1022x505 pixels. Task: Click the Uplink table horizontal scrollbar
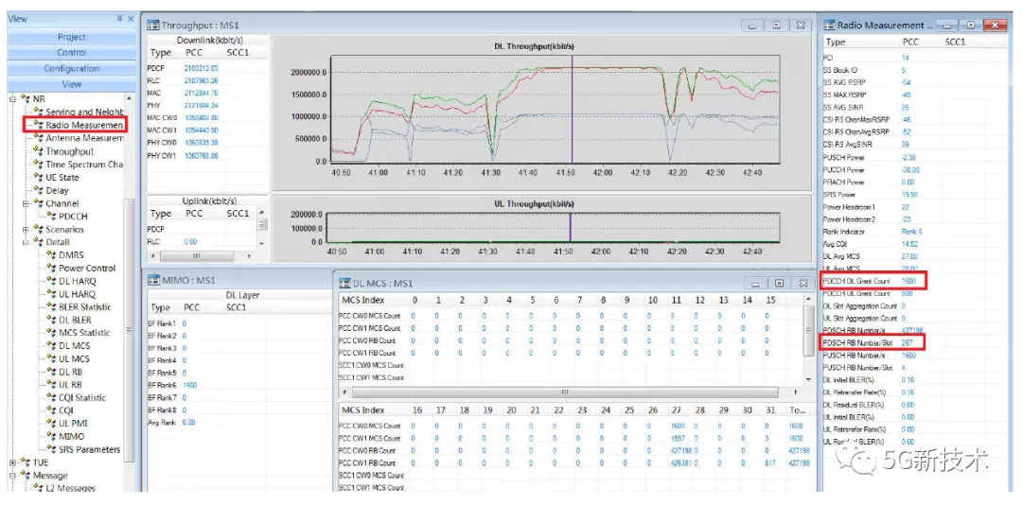tap(196, 256)
